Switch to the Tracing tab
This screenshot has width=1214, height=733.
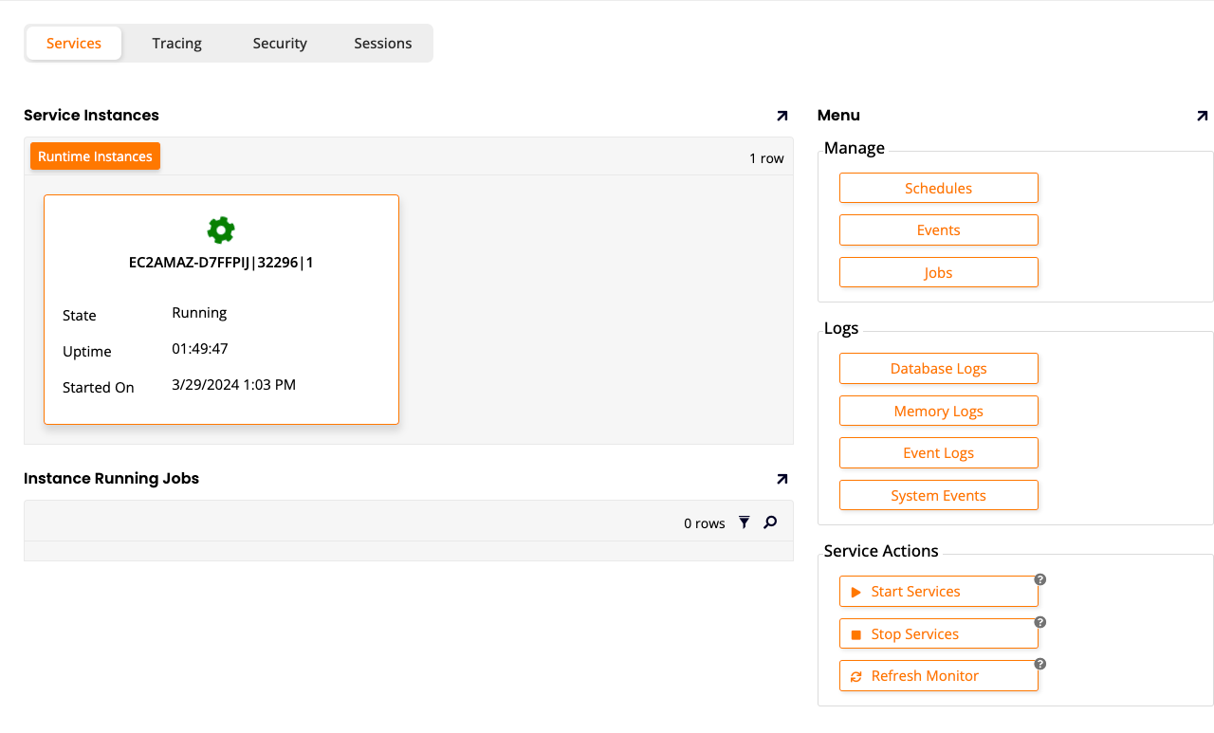point(176,43)
